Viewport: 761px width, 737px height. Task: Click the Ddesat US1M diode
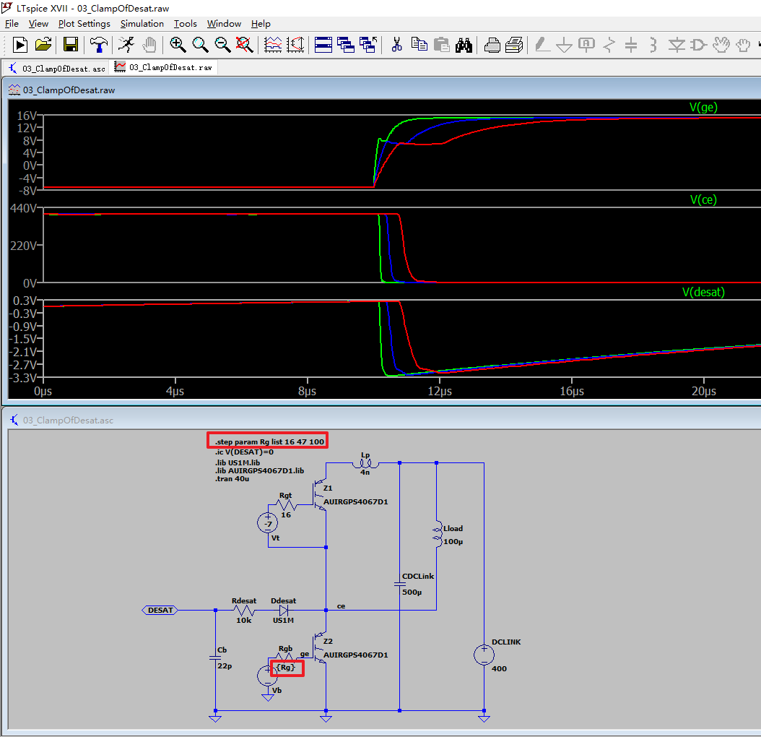click(284, 611)
